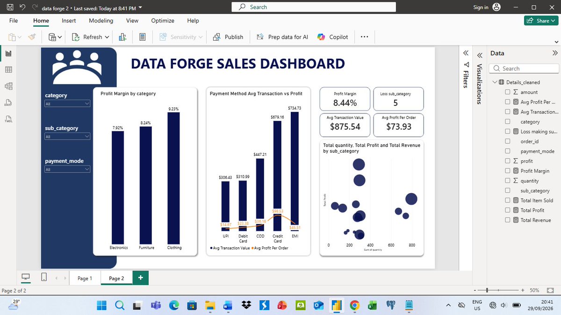
Task: Check the Total Revenue field checkbox
Action: coord(507,220)
